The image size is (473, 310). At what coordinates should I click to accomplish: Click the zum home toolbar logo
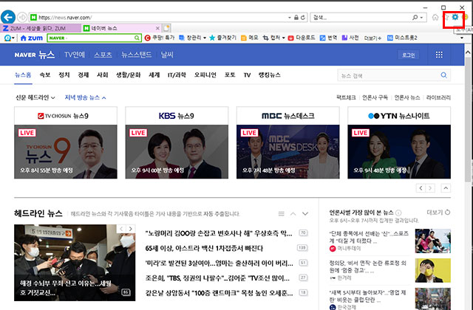click(x=32, y=38)
